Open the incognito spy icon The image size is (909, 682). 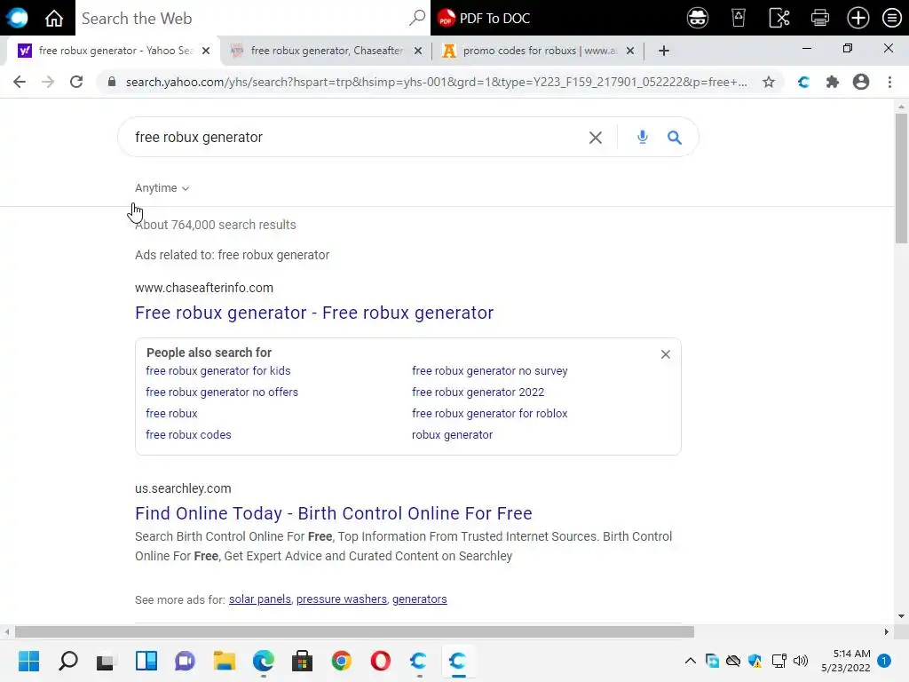pyautogui.click(x=698, y=18)
